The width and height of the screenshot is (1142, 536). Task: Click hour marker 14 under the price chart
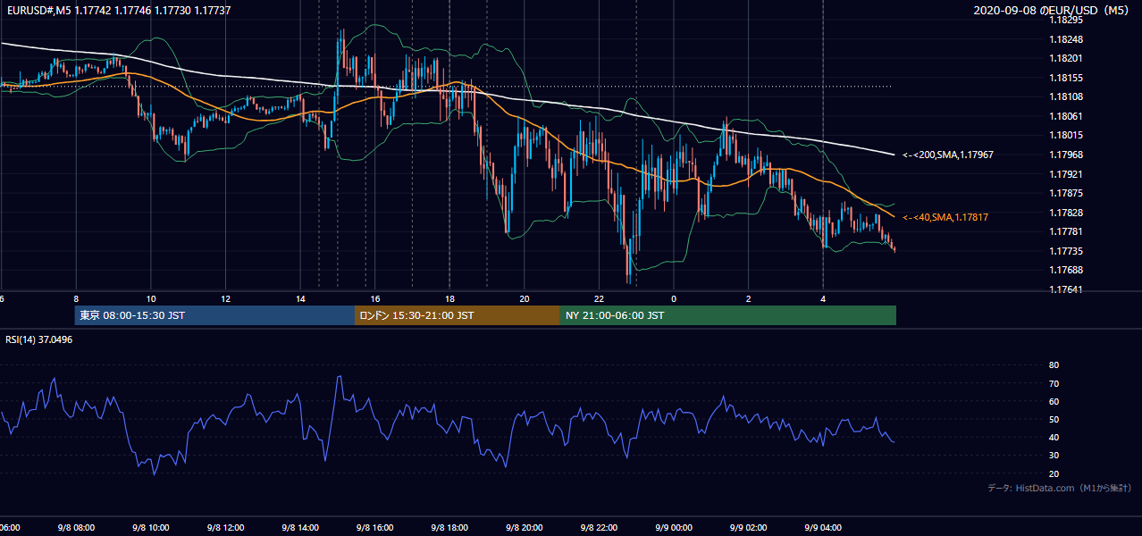[x=300, y=298]
